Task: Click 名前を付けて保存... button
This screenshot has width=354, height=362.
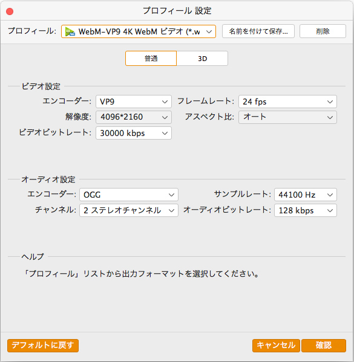Action: (x=258, y=31)
